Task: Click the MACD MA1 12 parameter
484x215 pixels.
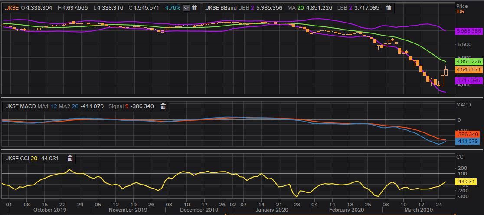Action: click(48, 106)
